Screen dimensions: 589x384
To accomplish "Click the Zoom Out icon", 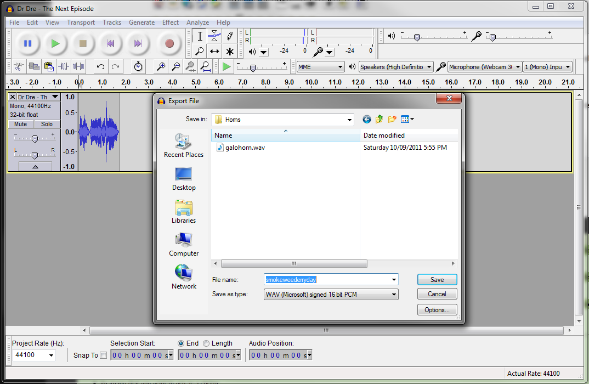I will [x=175, y=67].
